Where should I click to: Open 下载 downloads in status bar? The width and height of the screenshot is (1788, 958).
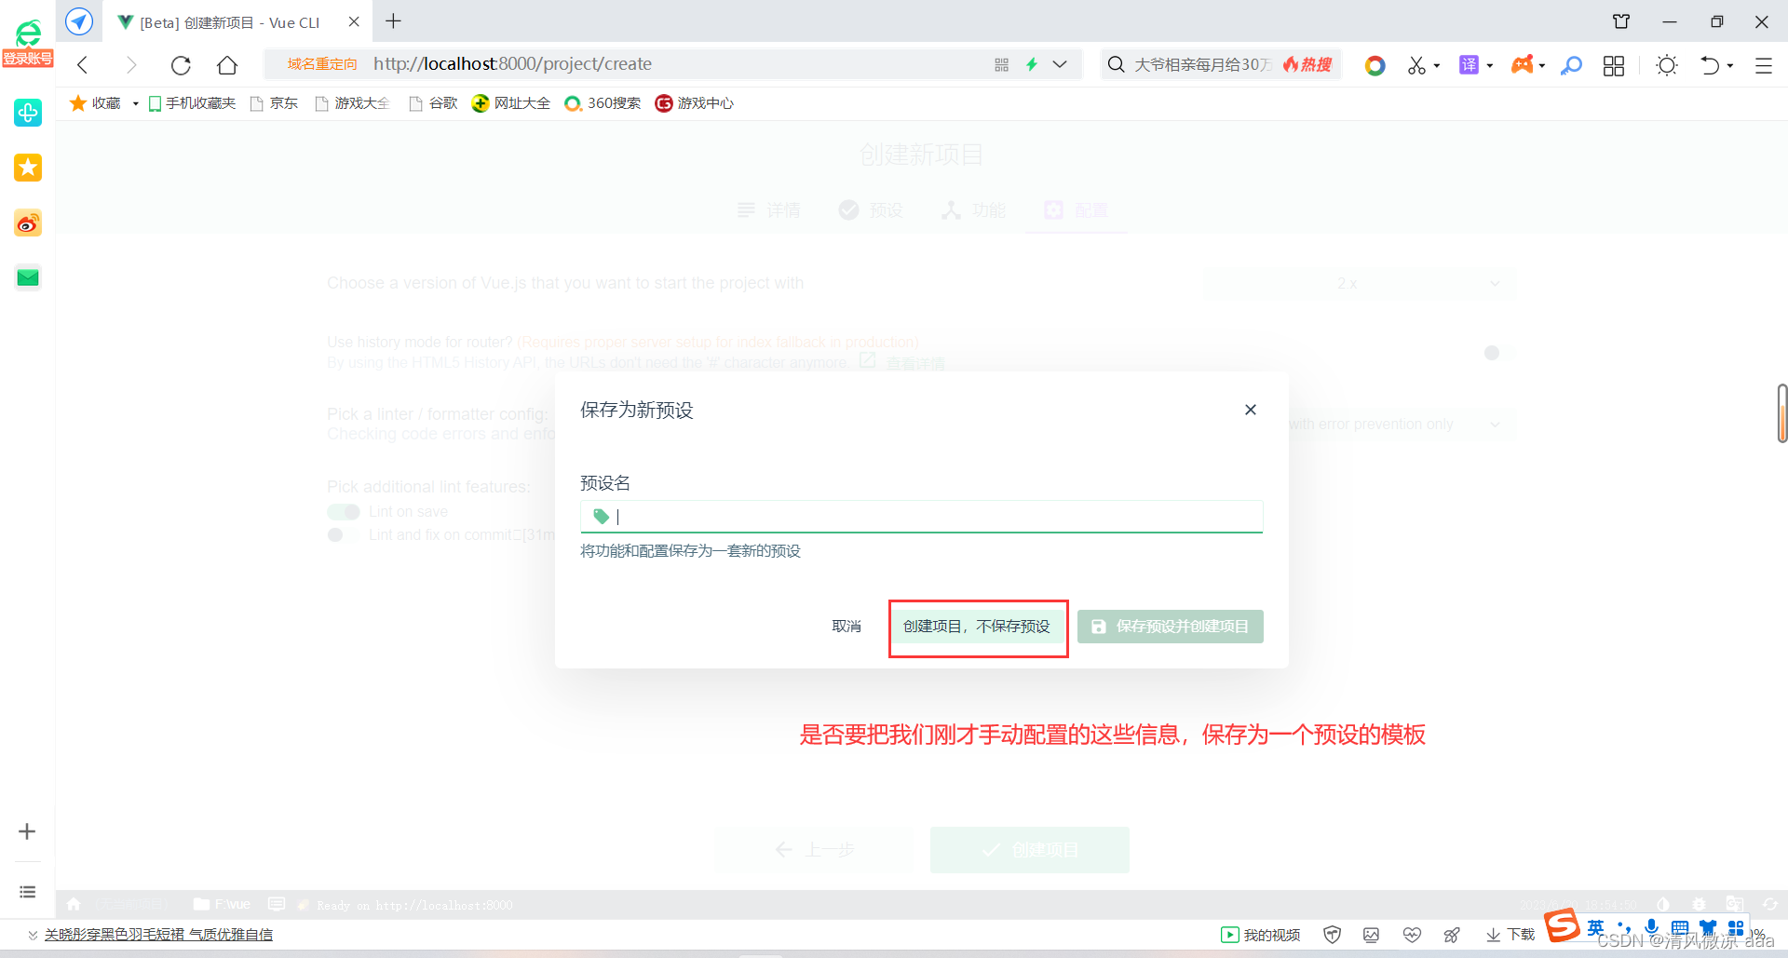(x=1510, y=935)
